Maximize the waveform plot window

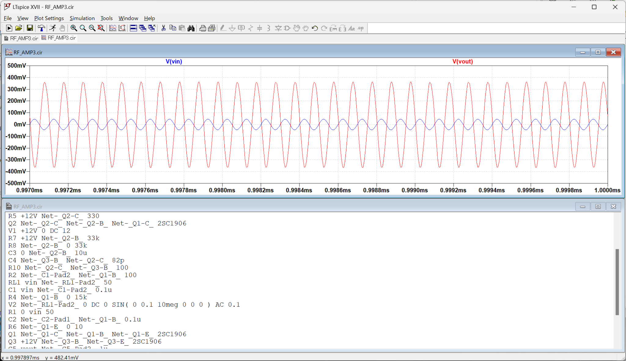point(598,52)
